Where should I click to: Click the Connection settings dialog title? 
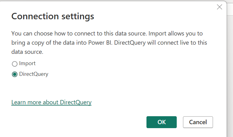(x=53, y=17)
